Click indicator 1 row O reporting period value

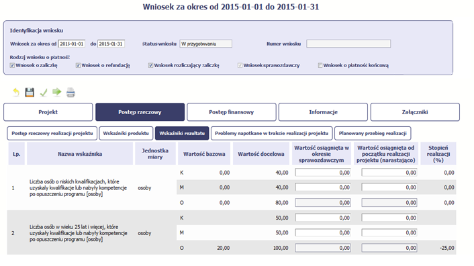pyautogui.click(x=323, y=203)
